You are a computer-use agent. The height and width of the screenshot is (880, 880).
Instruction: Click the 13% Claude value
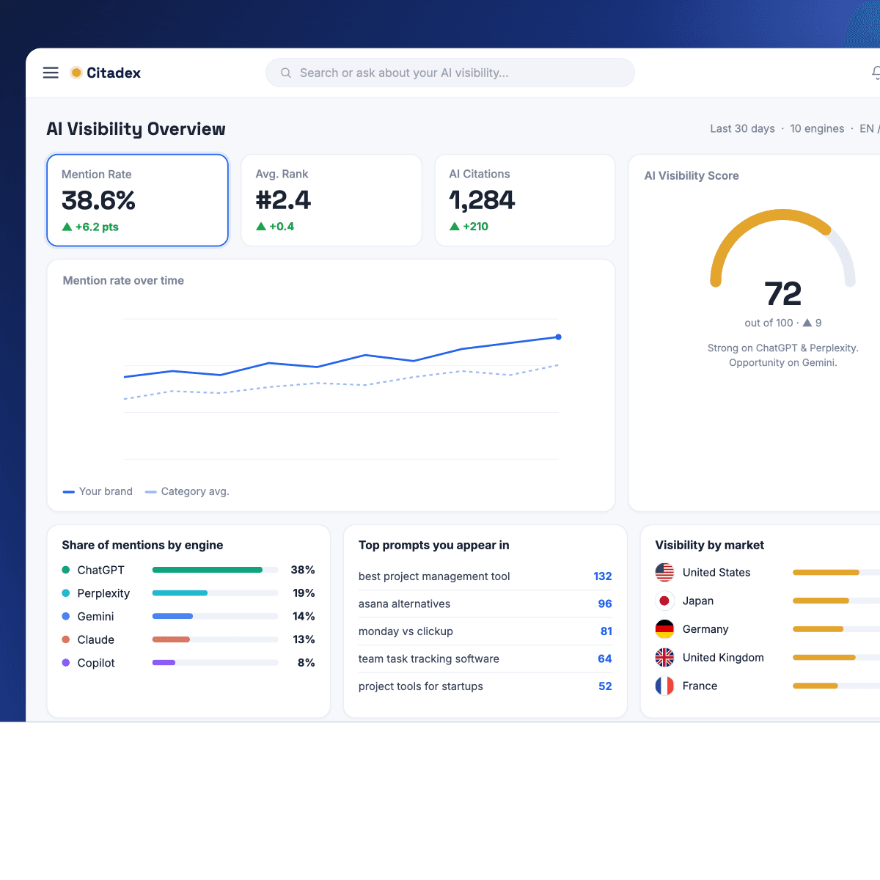[304, 639]
